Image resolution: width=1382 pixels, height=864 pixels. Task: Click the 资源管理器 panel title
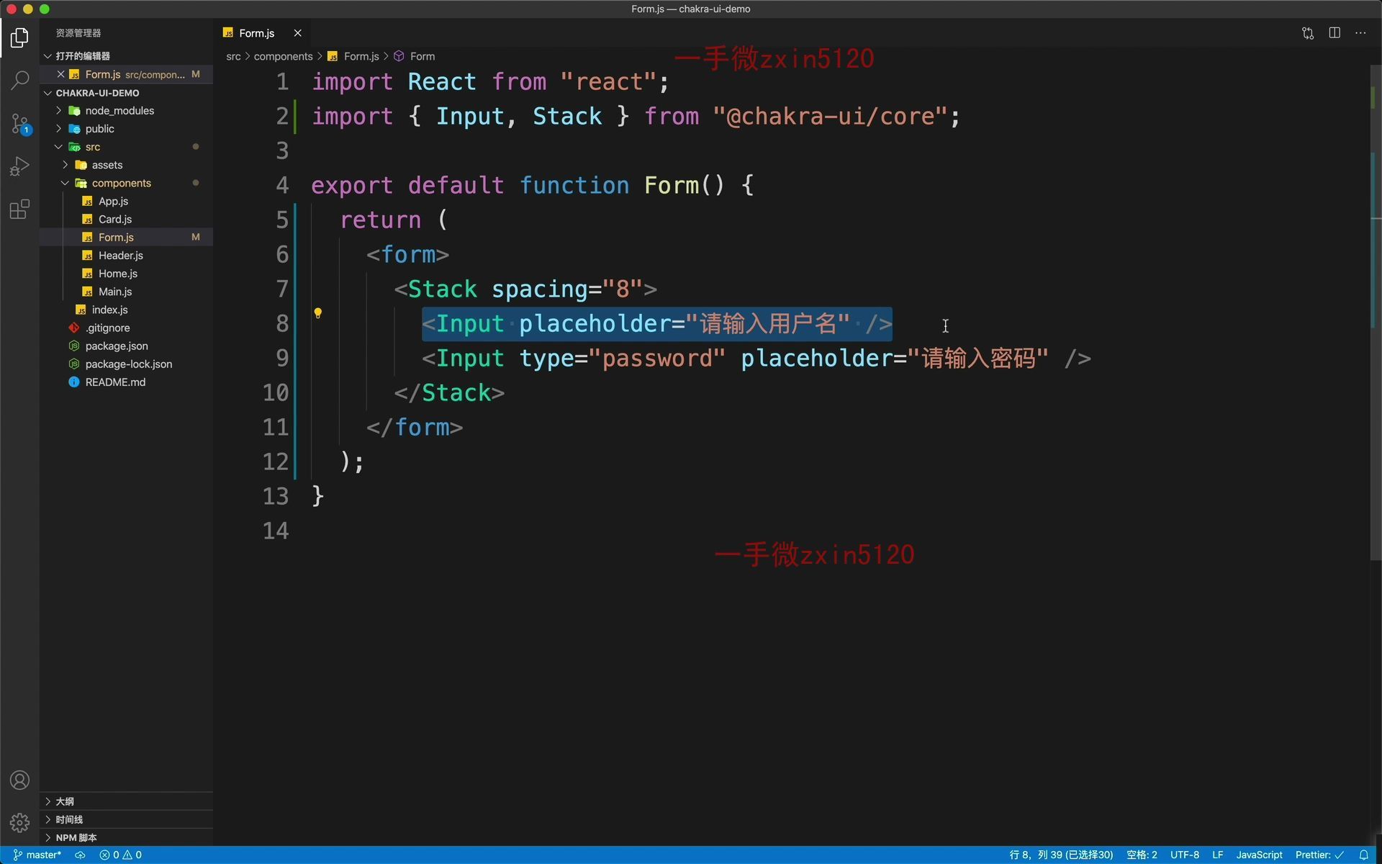point(78,33)
